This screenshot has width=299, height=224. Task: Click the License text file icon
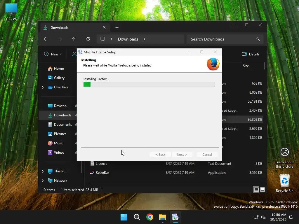[x=92, y=163]
